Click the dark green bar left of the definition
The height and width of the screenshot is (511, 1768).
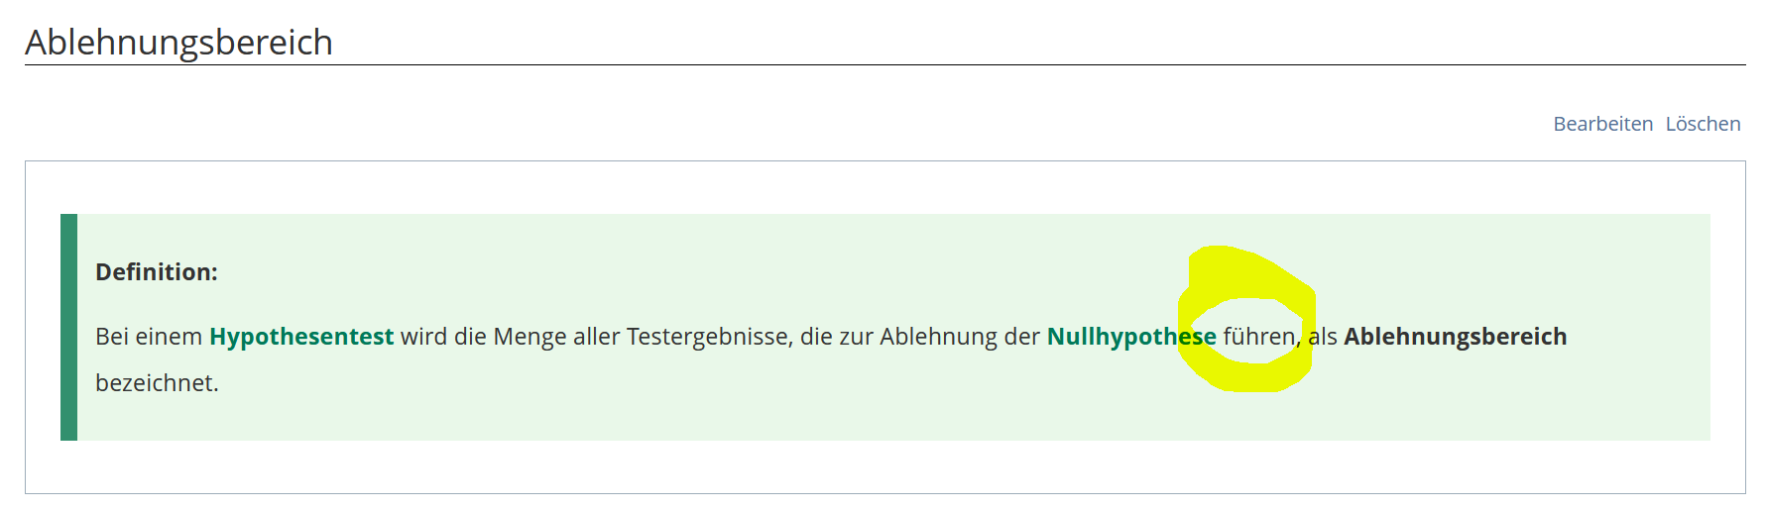(x=68, y=327)
